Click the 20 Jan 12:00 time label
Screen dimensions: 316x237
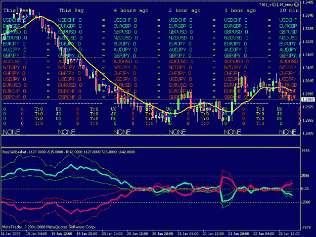coord(138,234)
